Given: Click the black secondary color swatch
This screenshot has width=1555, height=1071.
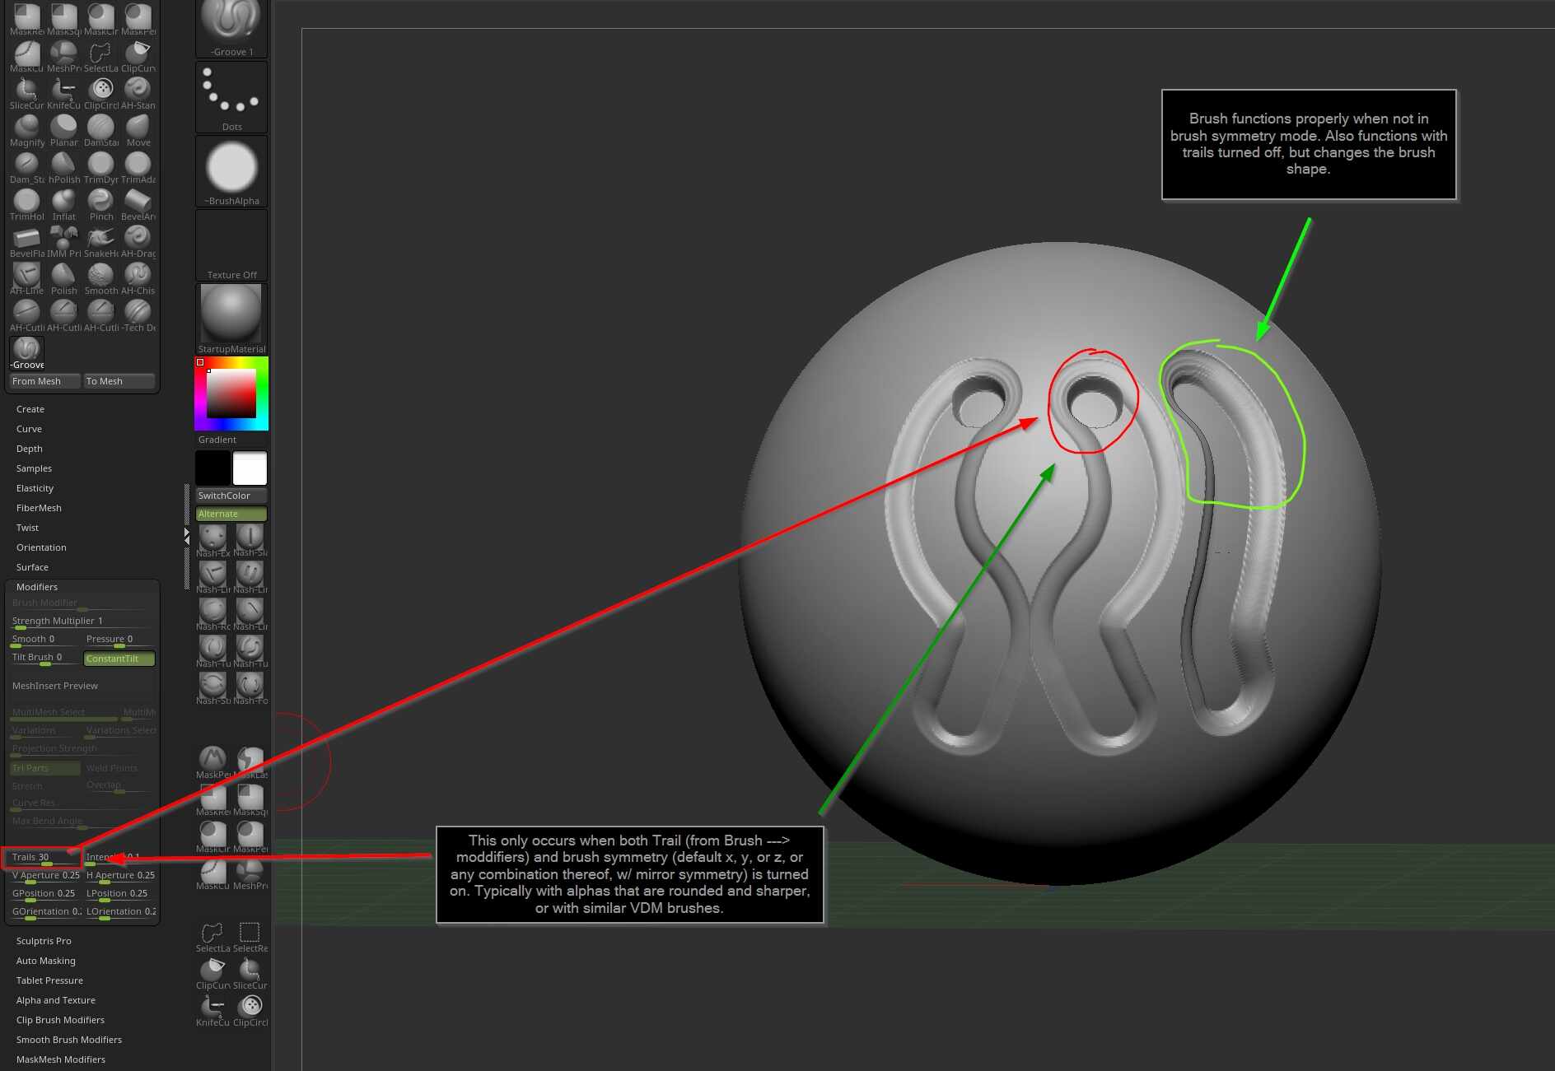Looking at the screenshot, I should tap(212, 468).
